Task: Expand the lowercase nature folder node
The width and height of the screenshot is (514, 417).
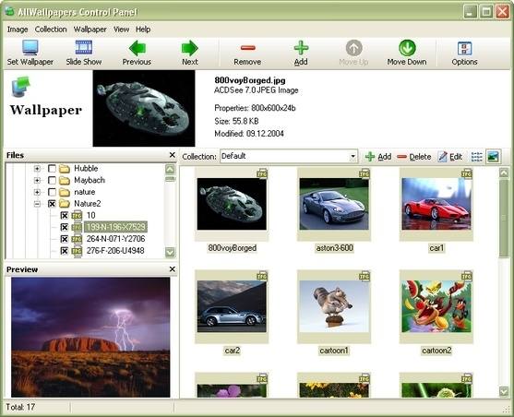Action: coord(37,192)
